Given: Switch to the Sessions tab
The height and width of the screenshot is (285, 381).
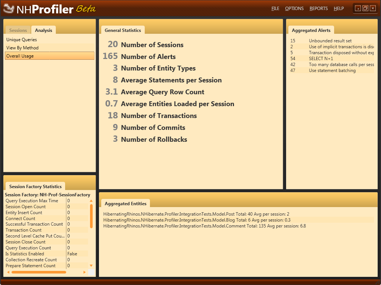Looking at the screenshot, I should coord(18,30).
